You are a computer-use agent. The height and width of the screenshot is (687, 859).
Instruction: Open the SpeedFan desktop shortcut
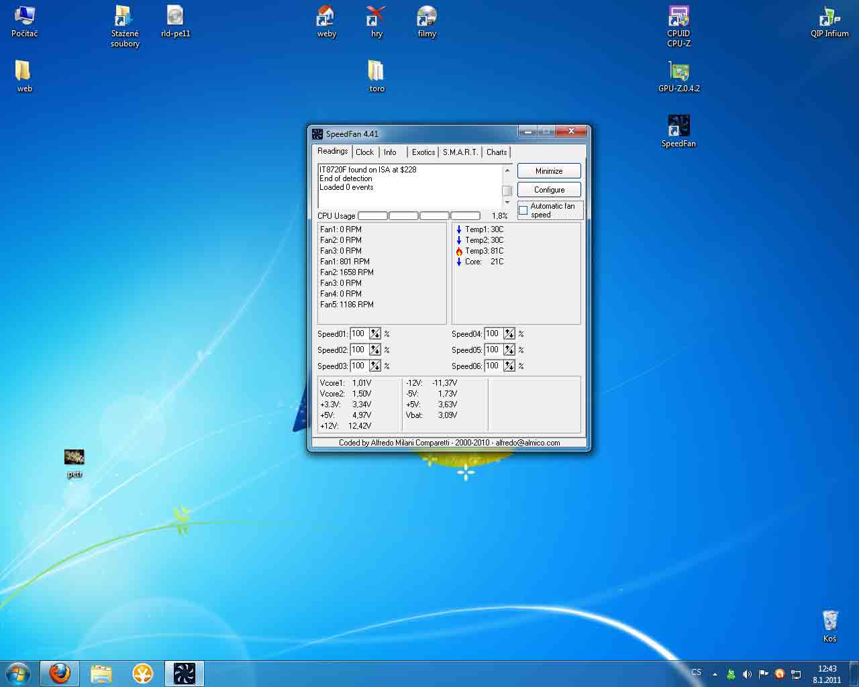tap(678, 126)
